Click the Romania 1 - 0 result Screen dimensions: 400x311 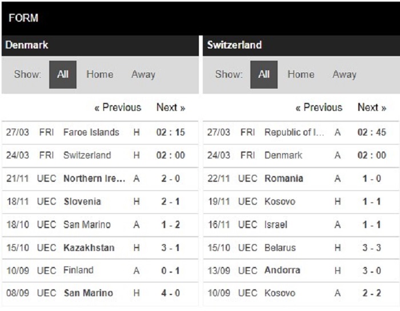click(301, 178)
